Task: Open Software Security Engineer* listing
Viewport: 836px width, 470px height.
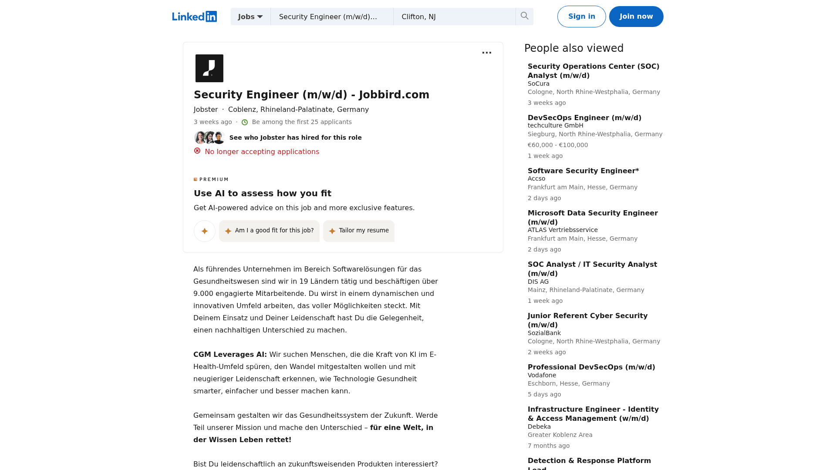Action: click(x=583, y=171)
